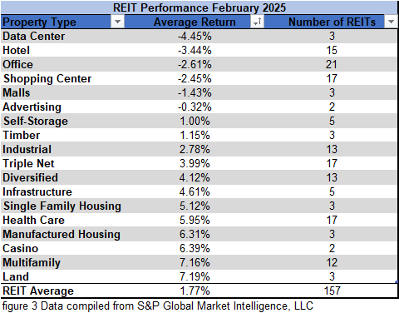The width and height of the screenshot is (399, 313).
Task: Select the Health Care return 5.95%
Action: pos(195,220)
